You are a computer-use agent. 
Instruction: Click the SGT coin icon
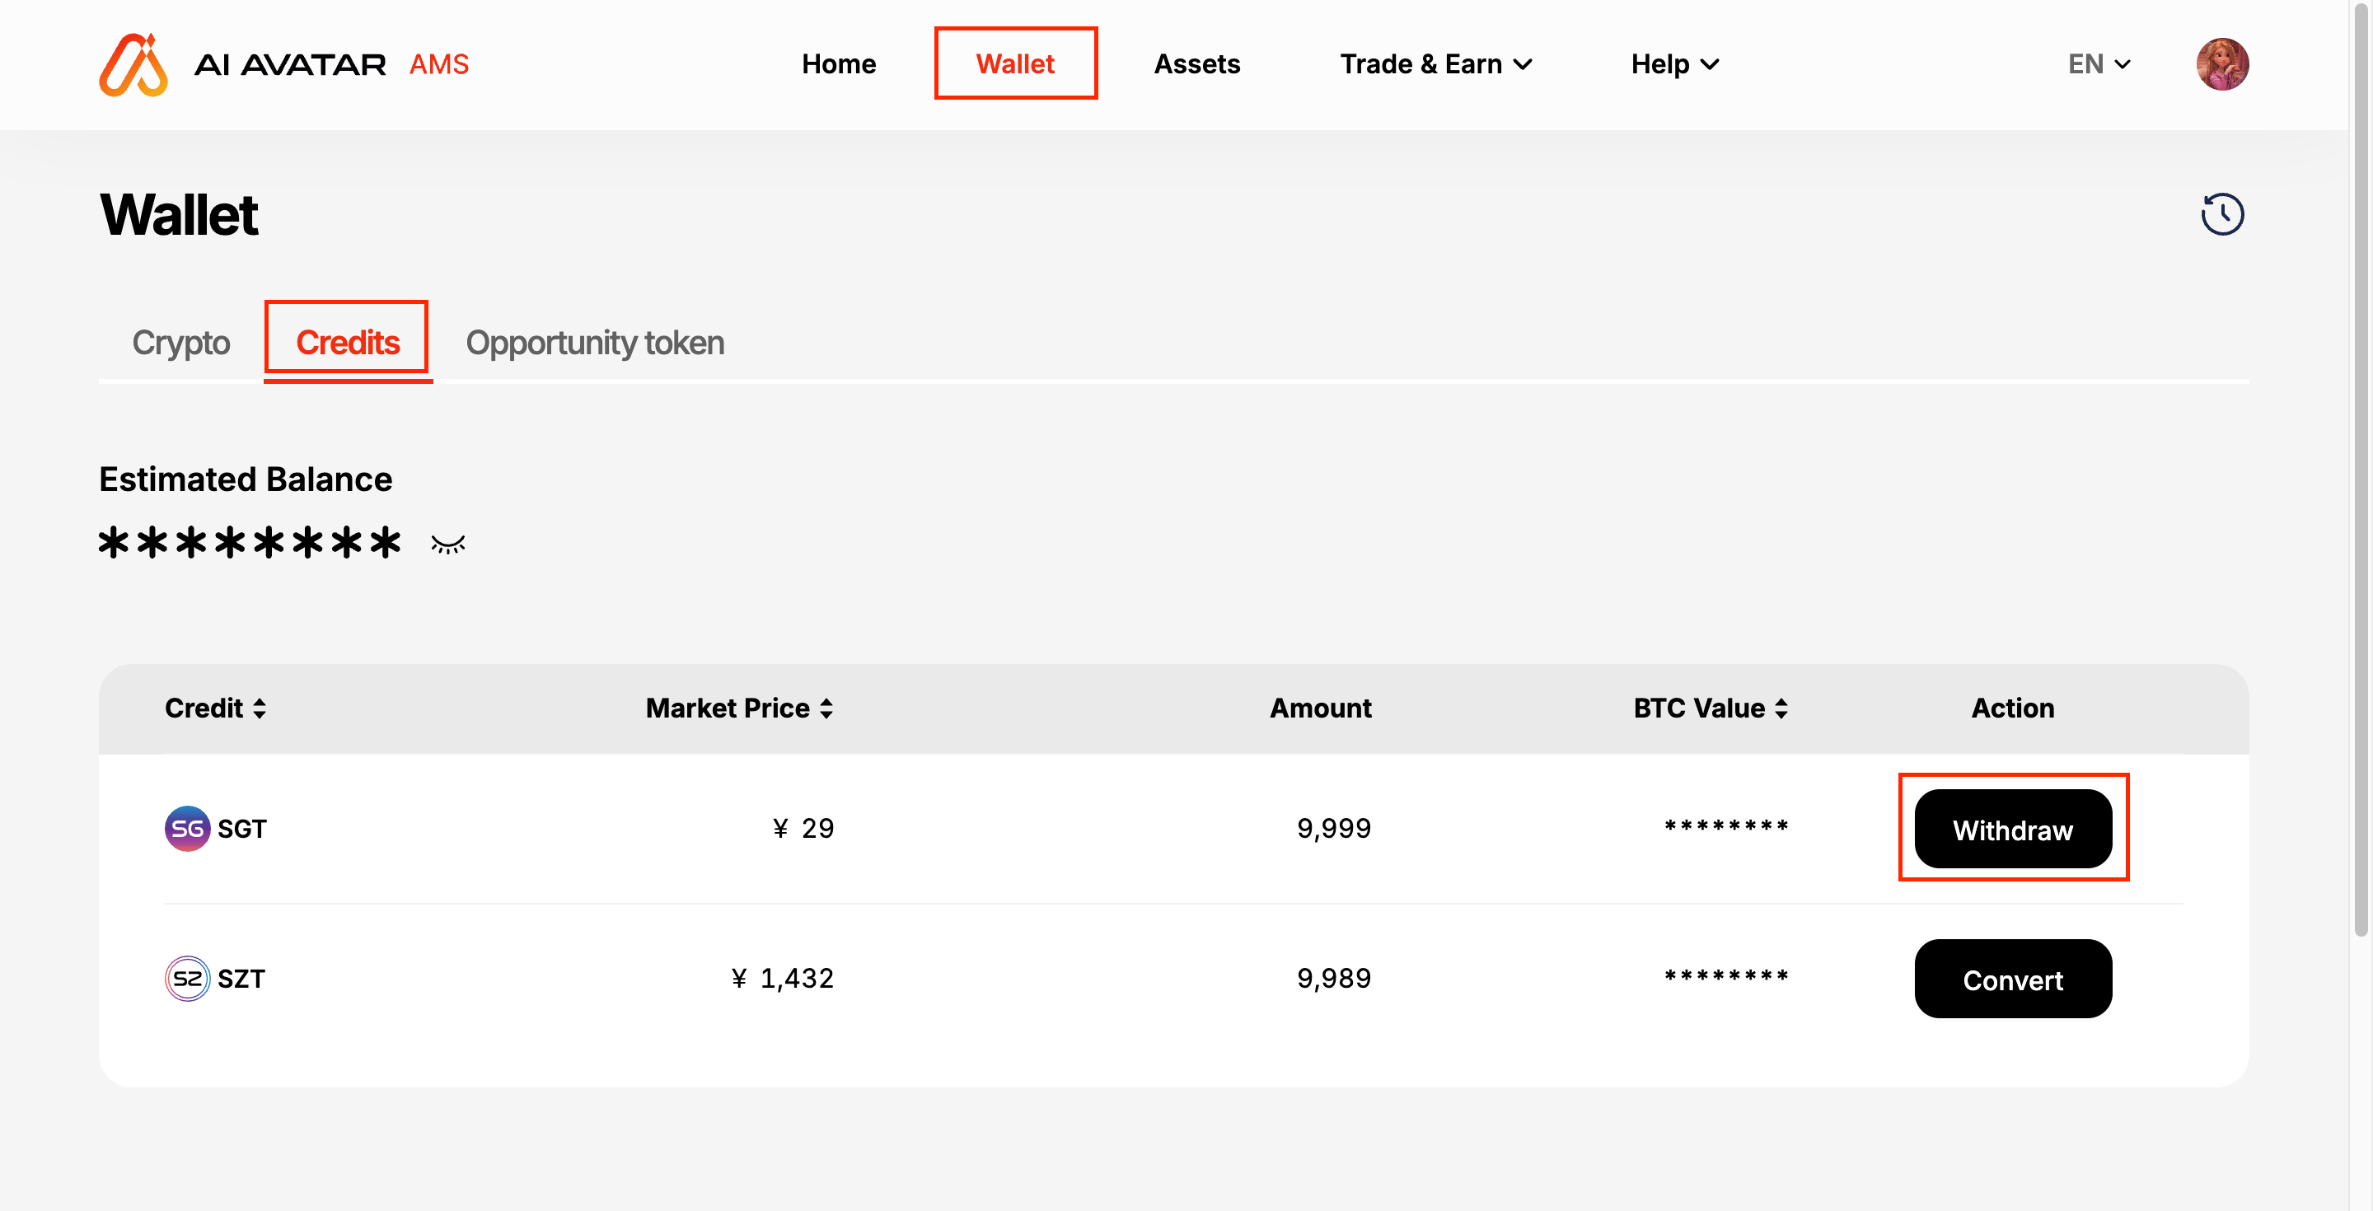click(187, 829)
